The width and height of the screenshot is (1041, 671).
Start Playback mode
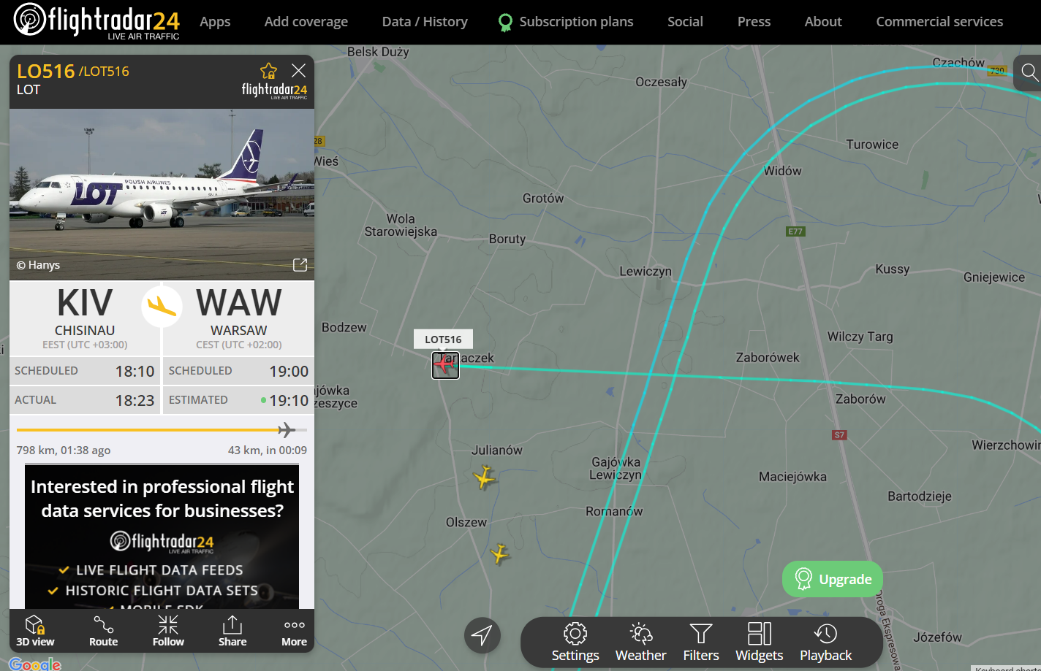825,642
